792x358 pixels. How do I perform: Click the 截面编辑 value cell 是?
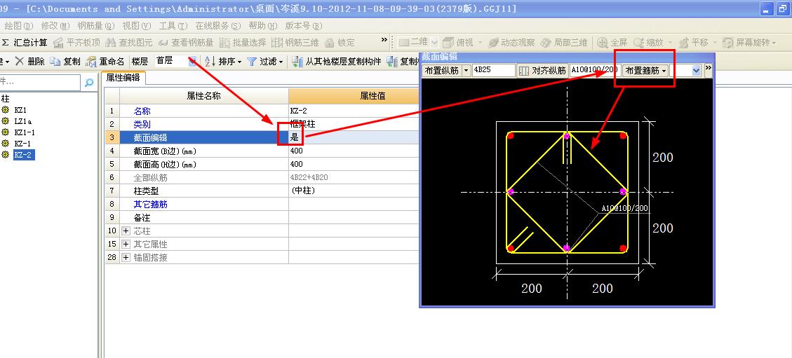354,137
